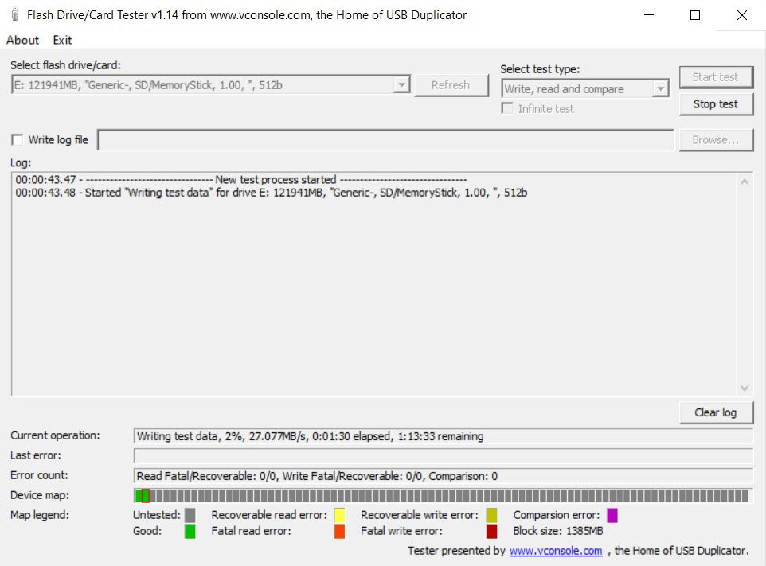Click the 'New test process started' log line
The width and height of the screenshot is (766, 566).
click(x=240, y=180)
